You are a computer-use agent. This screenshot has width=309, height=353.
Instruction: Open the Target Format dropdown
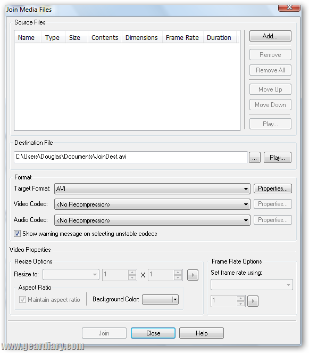[x=152, y=188]
